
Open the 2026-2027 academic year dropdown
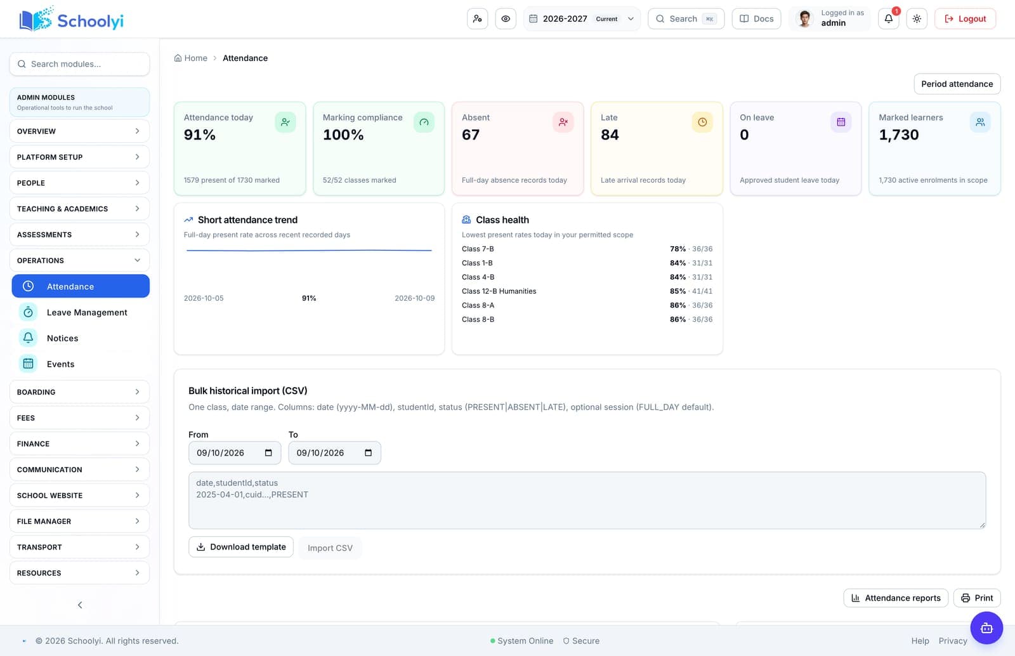coord(582,18)
